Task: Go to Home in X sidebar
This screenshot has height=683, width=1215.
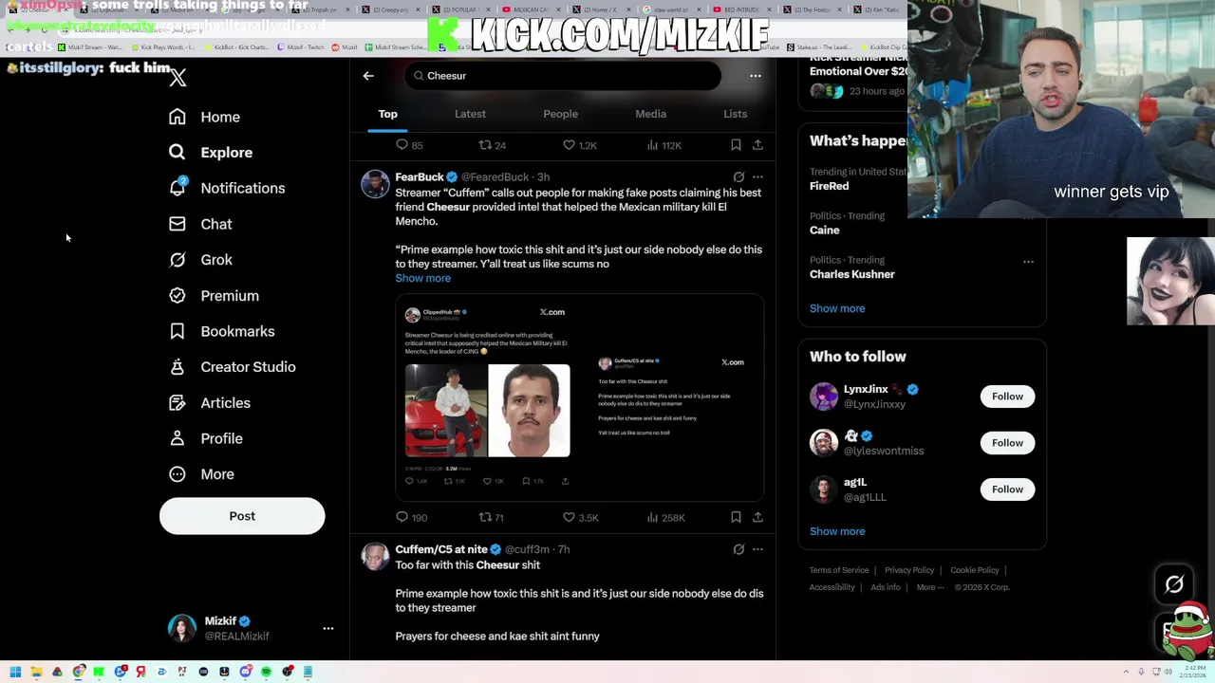Action: (205, 117)
